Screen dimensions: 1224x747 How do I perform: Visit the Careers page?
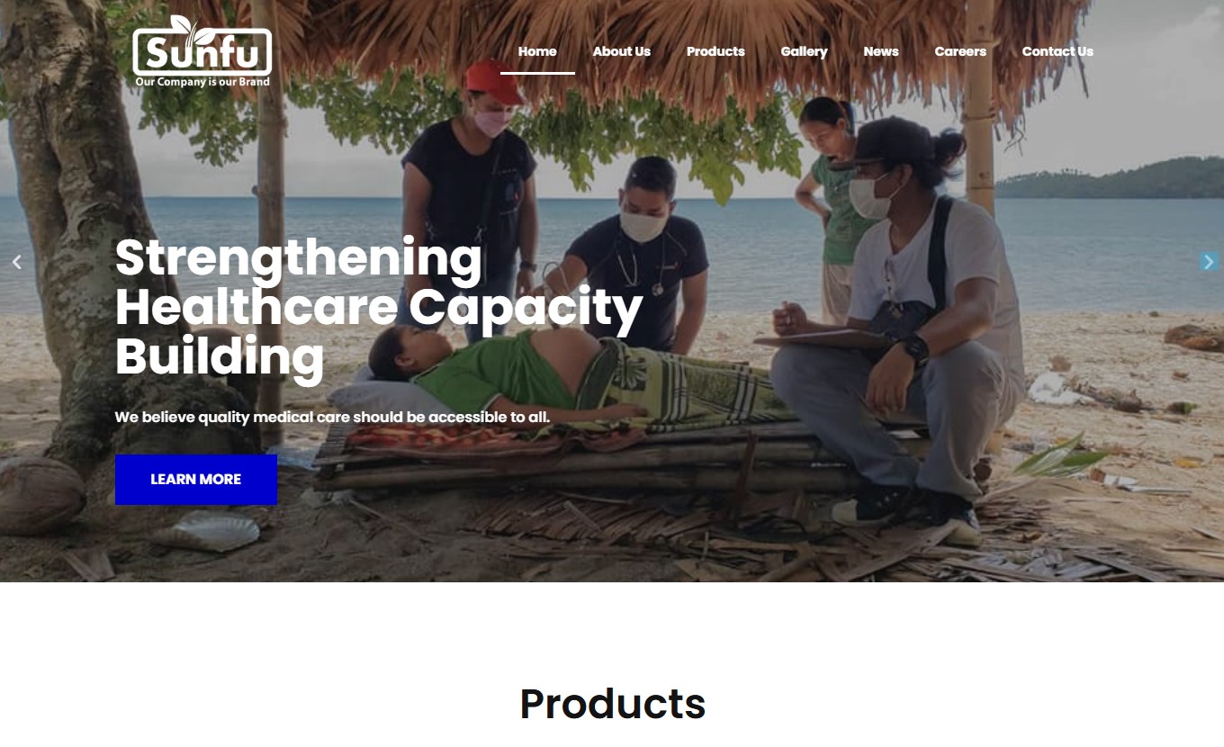point(960,51)
